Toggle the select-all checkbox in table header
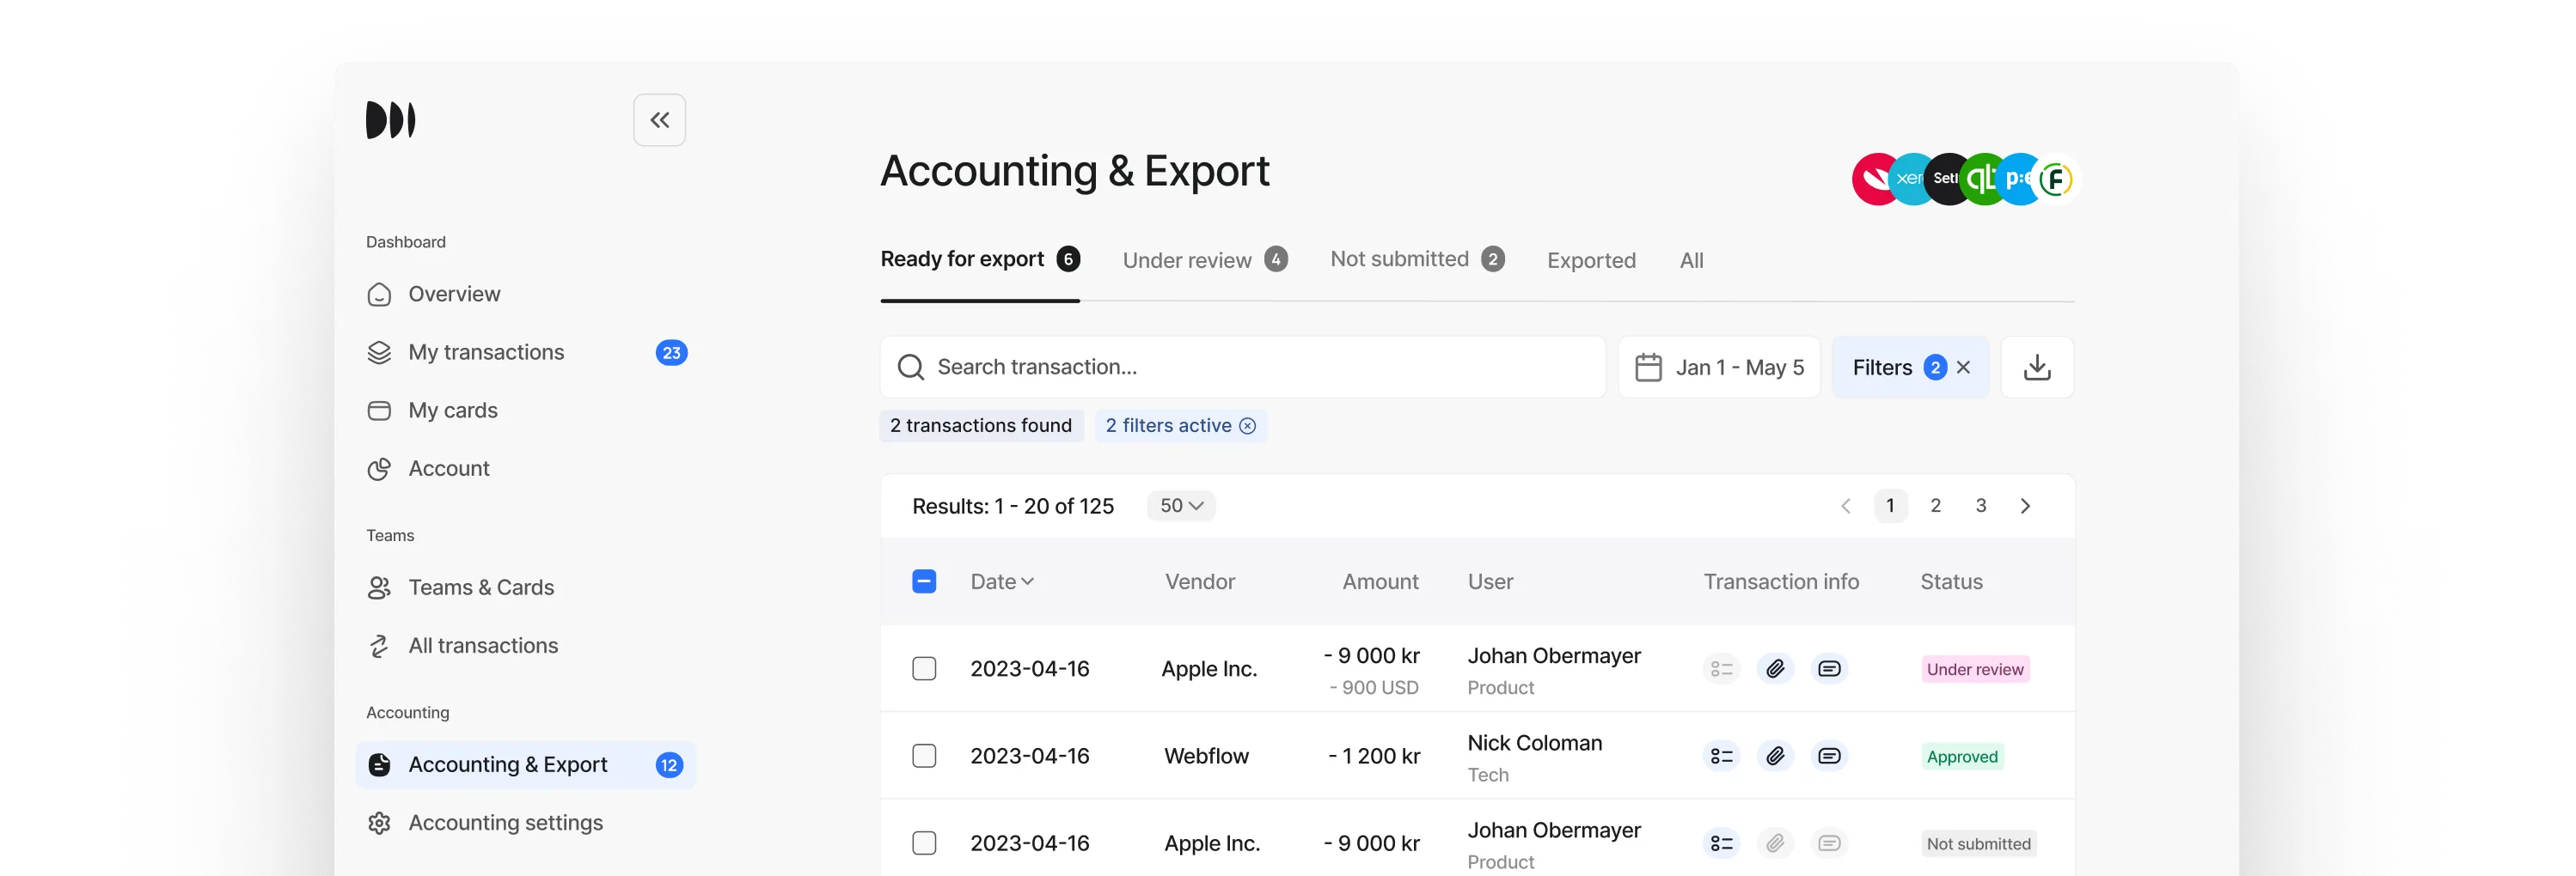The image size is (2576, 876). click(x=924, y=581)
